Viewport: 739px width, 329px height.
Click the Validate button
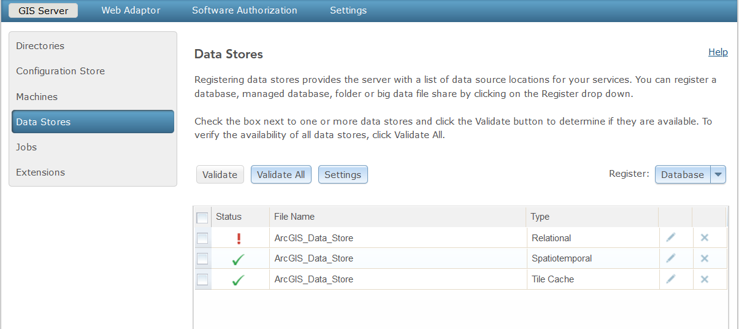click(220, 174)
